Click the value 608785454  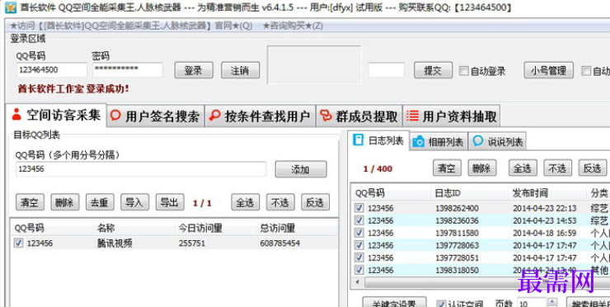click(279, 243)
